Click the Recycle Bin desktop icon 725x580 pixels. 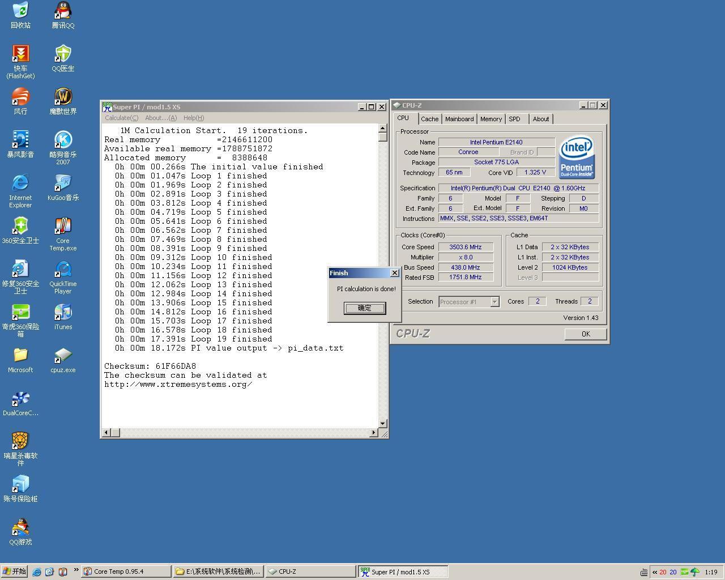20,11
